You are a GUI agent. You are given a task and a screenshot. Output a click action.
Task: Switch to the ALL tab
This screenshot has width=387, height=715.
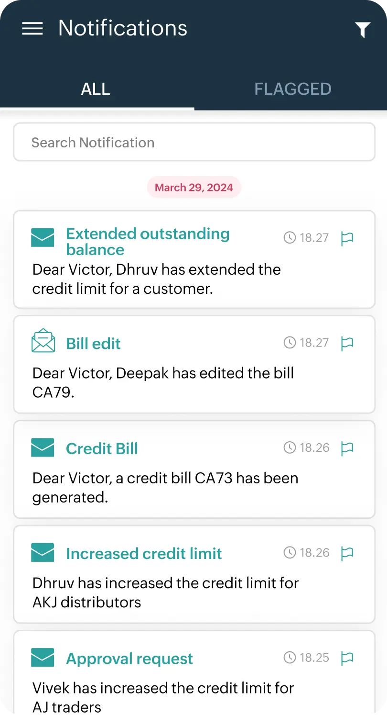coord(96,89)
